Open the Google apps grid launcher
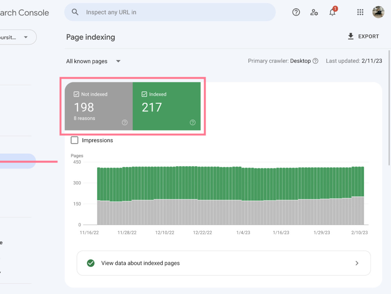Screen dimensions: 391x294 point(360,12)
